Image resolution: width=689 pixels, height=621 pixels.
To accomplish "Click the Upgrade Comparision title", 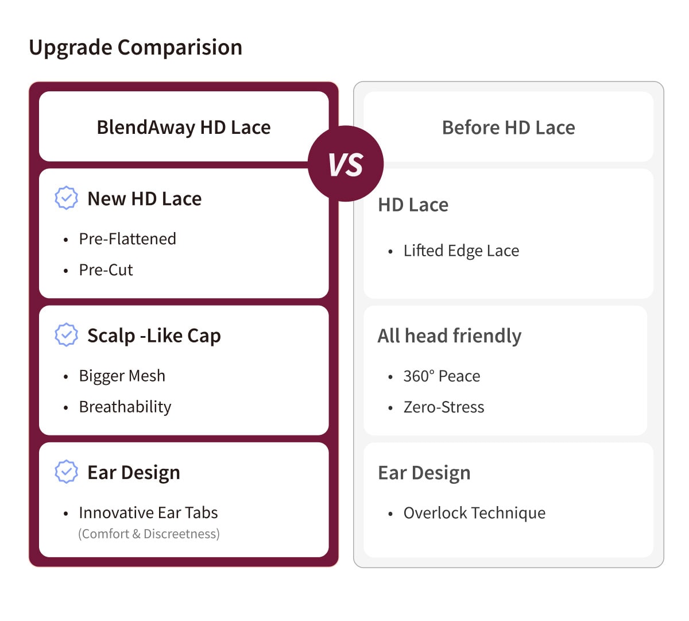I will coord(136,47).
